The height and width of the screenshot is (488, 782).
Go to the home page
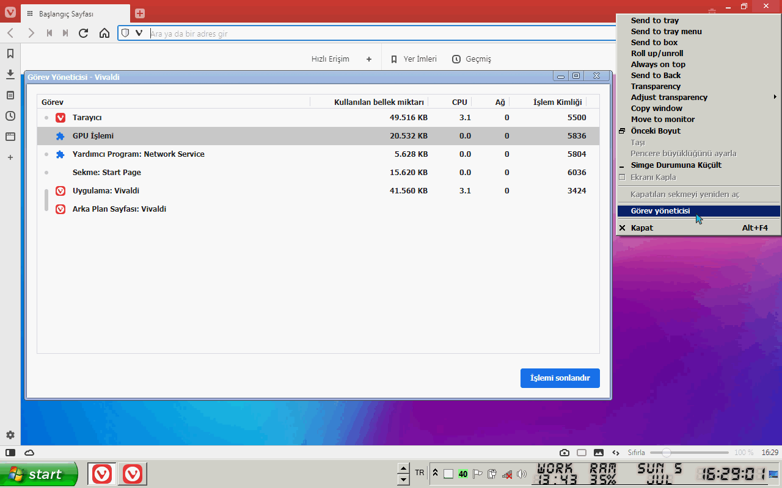(x=104, y=33)
